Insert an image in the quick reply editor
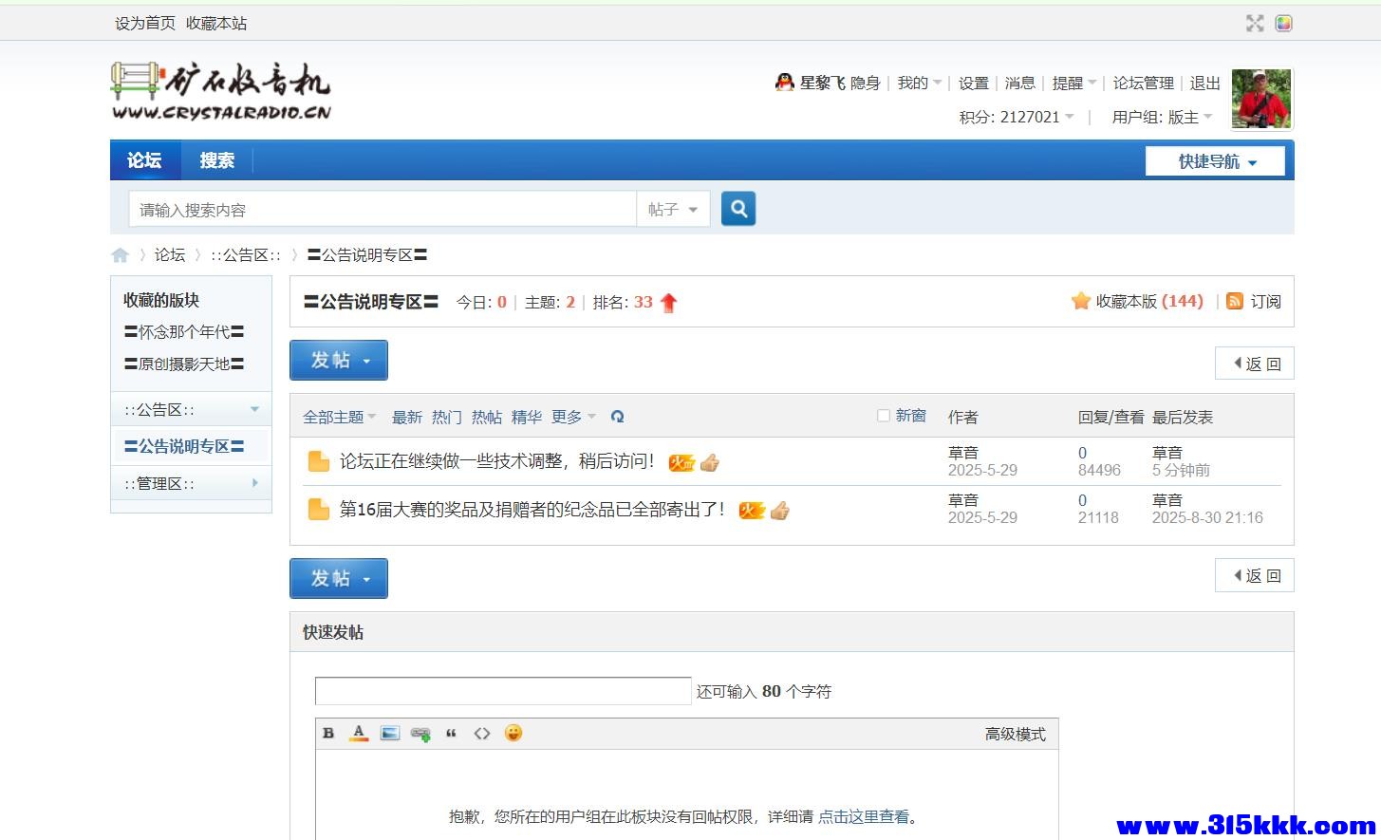The width and height of the screenshot is (1381, 840). click(389, 733)
